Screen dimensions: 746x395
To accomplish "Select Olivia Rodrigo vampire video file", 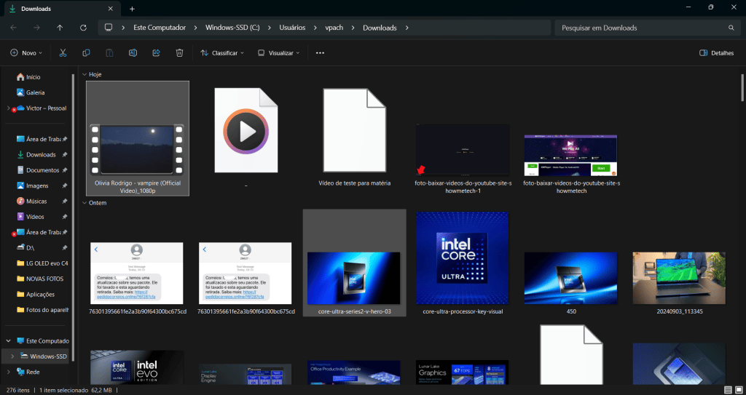I will pyautogui.click(x=138, y=138).
